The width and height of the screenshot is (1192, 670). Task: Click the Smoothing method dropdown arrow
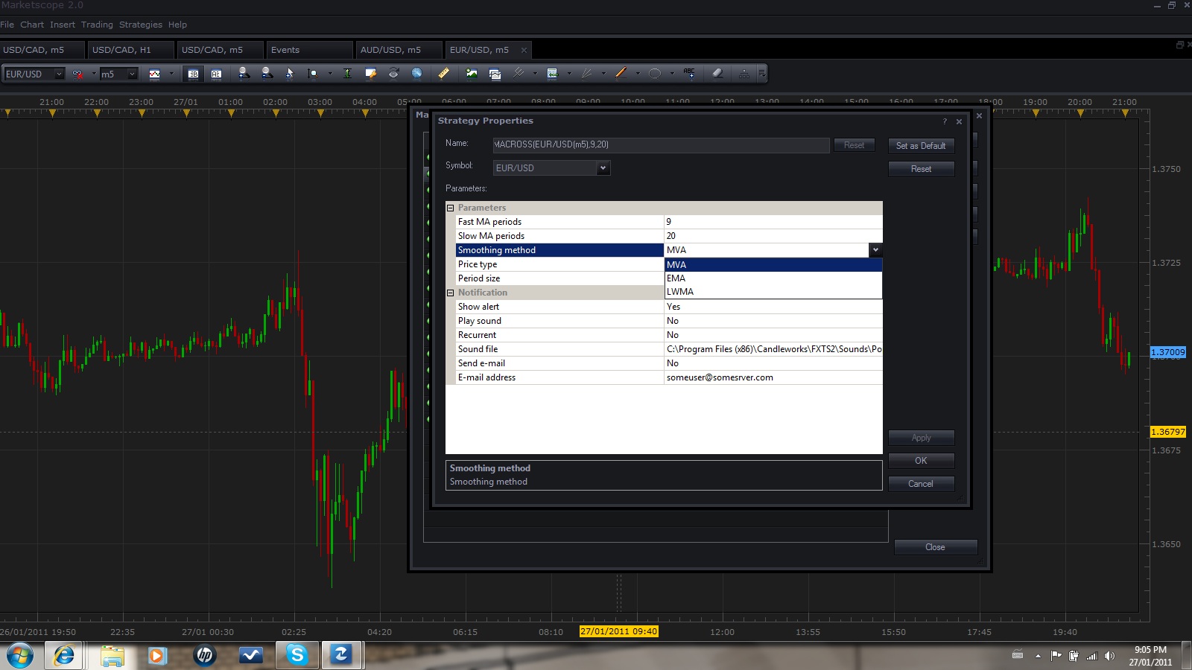click(x=875, y=250)
